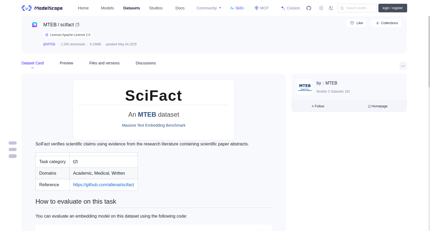Switch site language with the translate icon
The width and height of the screenshot is (430, 231).
[331, 8]
